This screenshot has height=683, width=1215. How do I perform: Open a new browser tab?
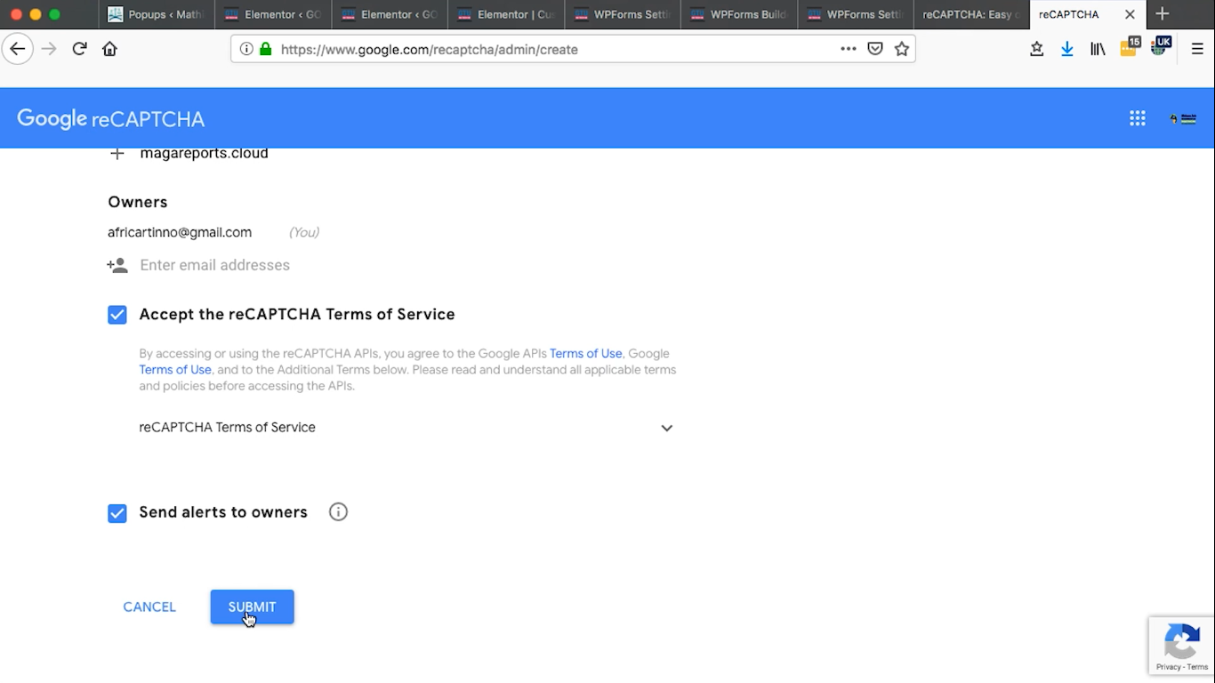click(x=1162, y=14)
